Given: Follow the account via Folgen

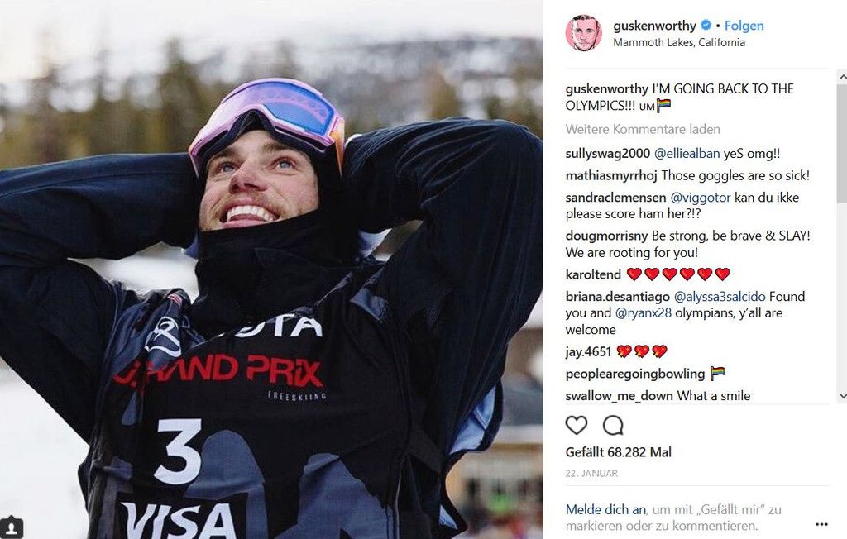Looking at the screenshot, I should tap(744, 26).
